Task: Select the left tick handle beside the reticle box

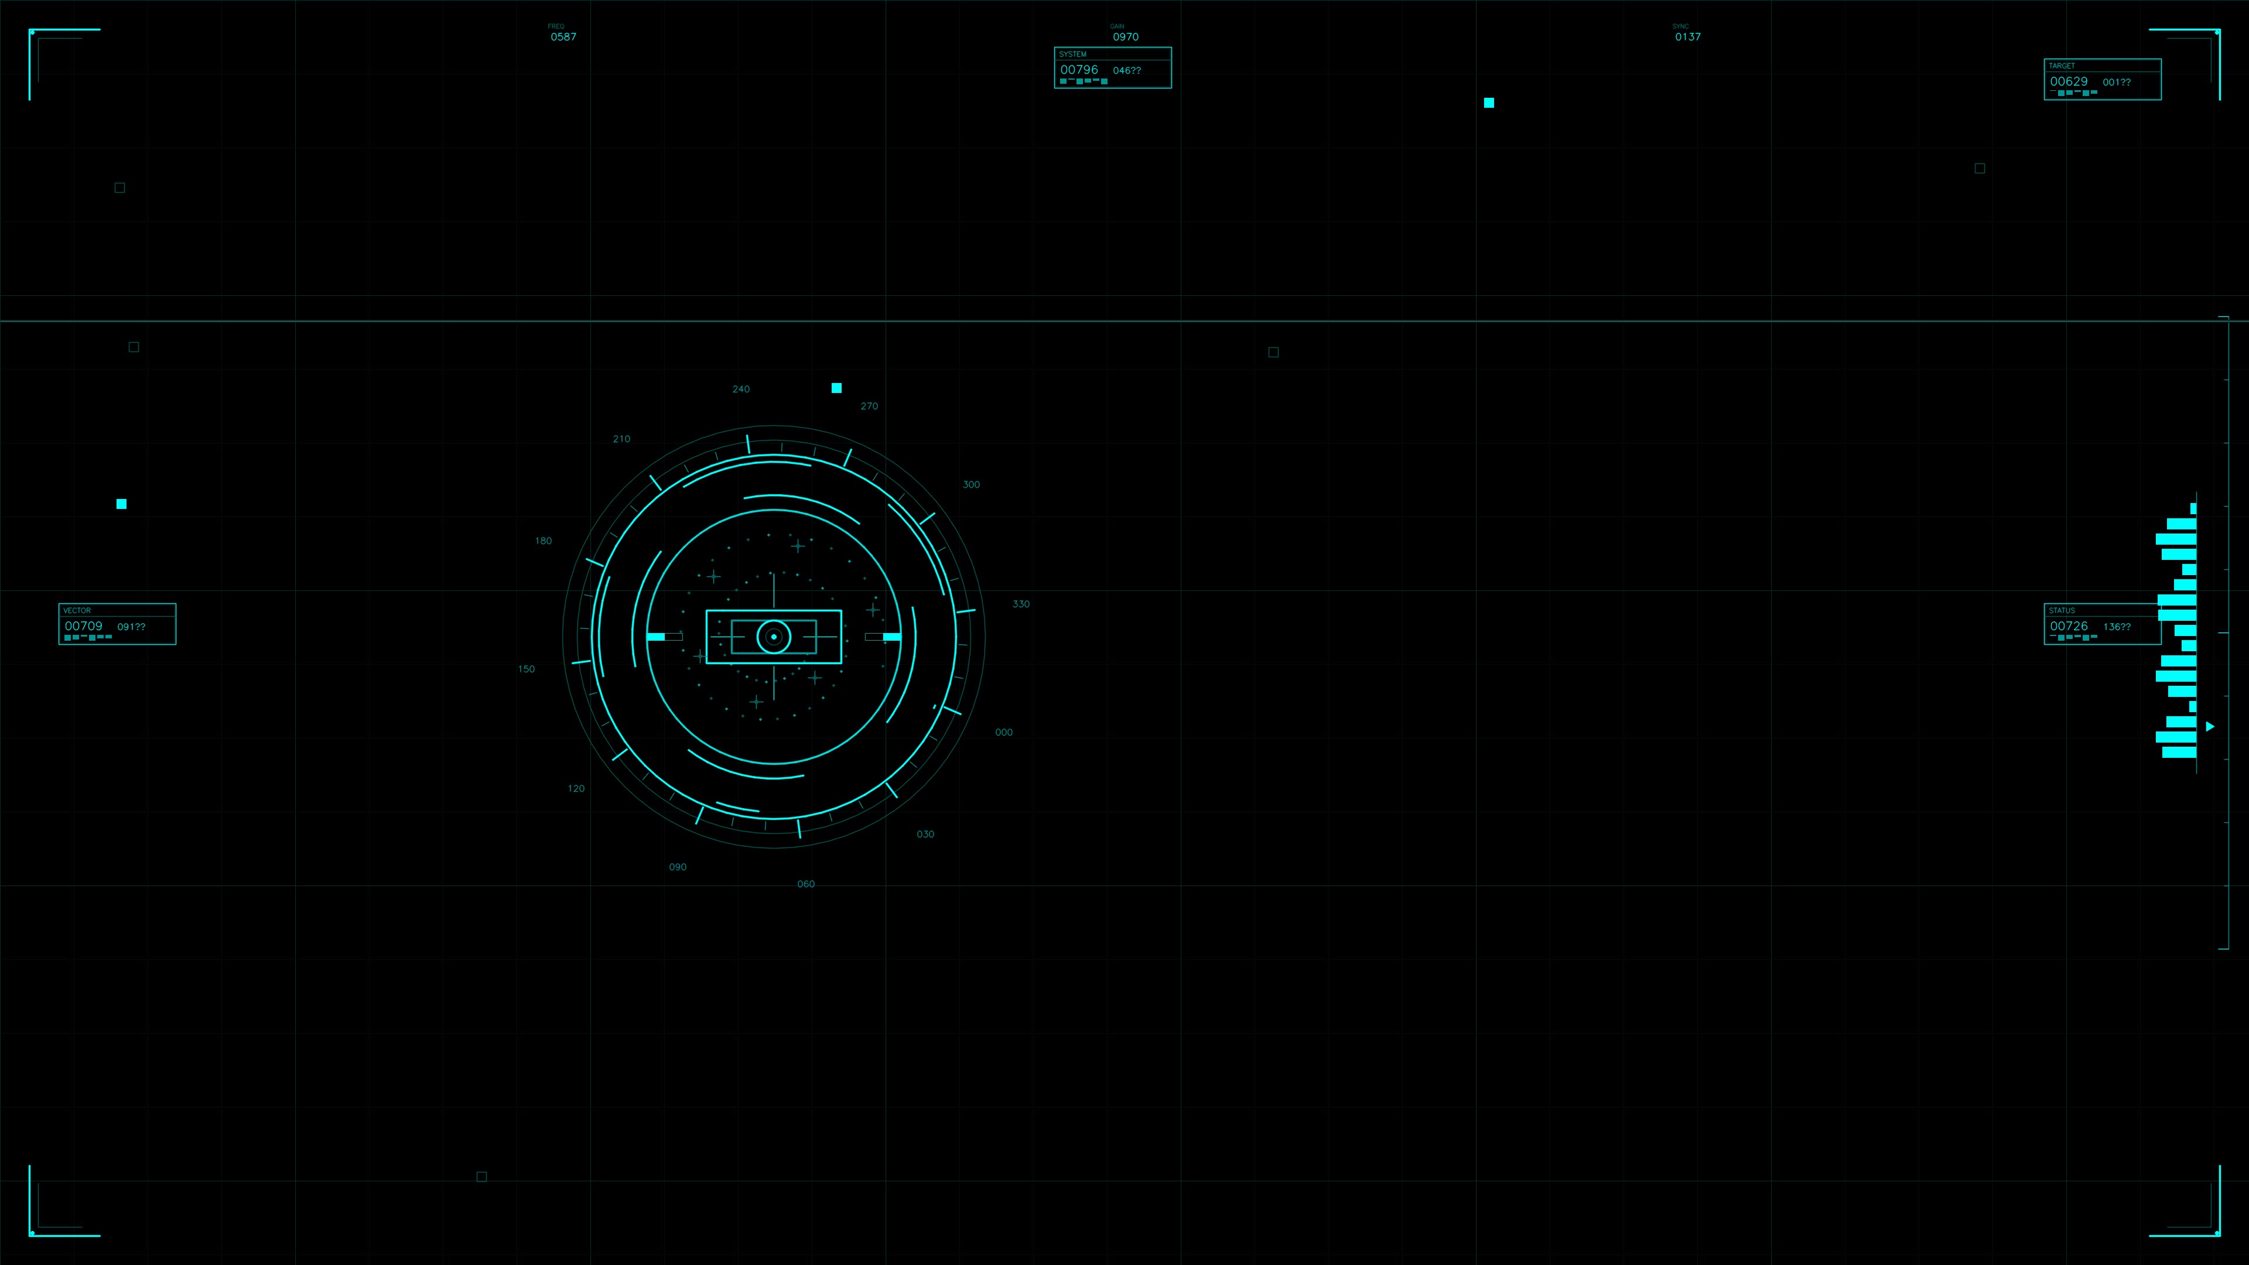Action: [x=661, y=637]
